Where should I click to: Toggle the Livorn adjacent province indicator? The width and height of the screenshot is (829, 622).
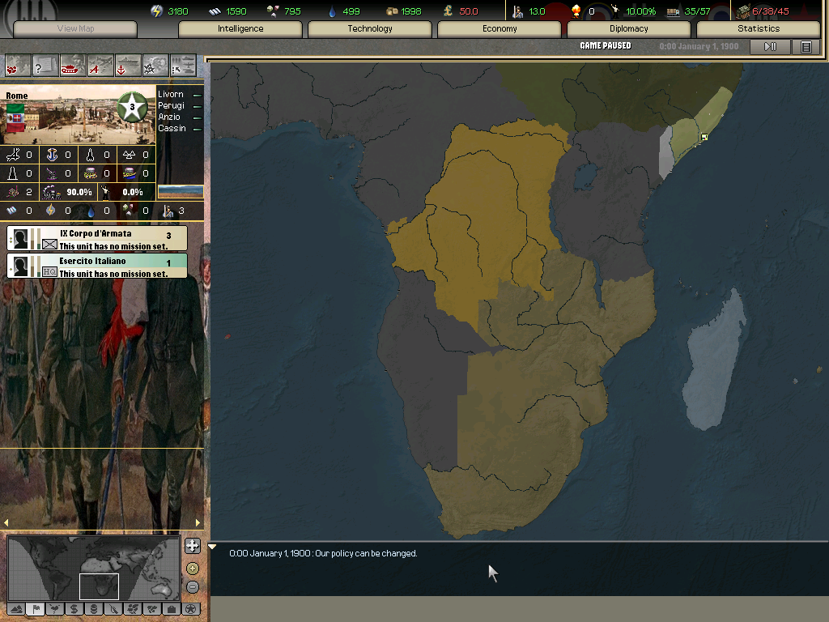(x=198, y=95)
